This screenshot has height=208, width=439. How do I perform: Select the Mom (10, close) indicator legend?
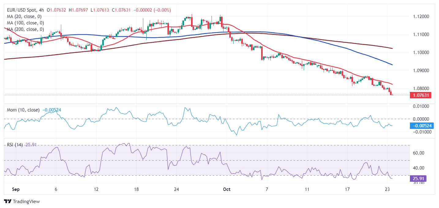pyautogui.click(x=23, y=110)
